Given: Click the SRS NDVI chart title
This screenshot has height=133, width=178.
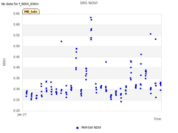Looking at the screenshot, I should click(89, 3).
